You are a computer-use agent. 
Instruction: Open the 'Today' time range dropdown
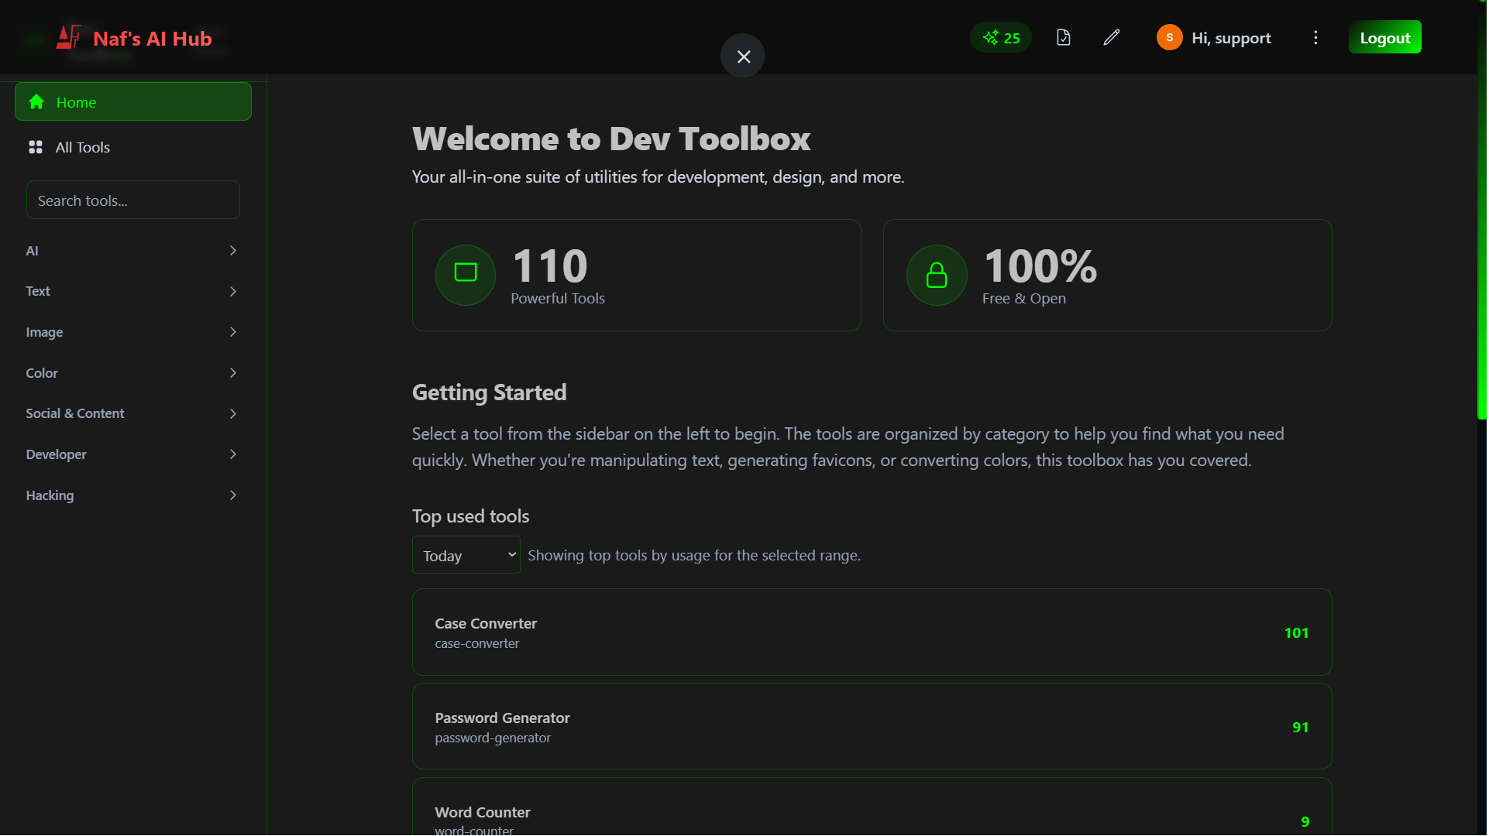click(x=466, y=554)
